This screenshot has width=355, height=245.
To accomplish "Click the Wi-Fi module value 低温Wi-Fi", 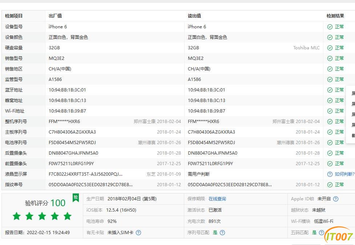I will [x=323, y=221].
